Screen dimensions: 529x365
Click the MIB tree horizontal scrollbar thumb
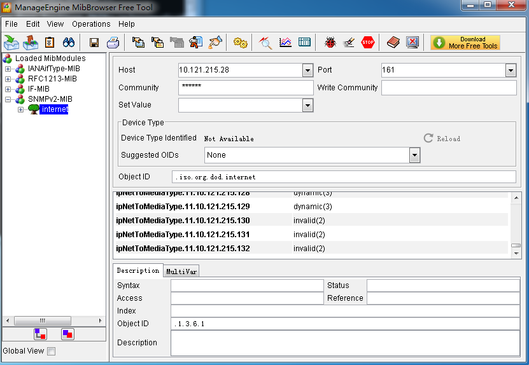(43, 320)
